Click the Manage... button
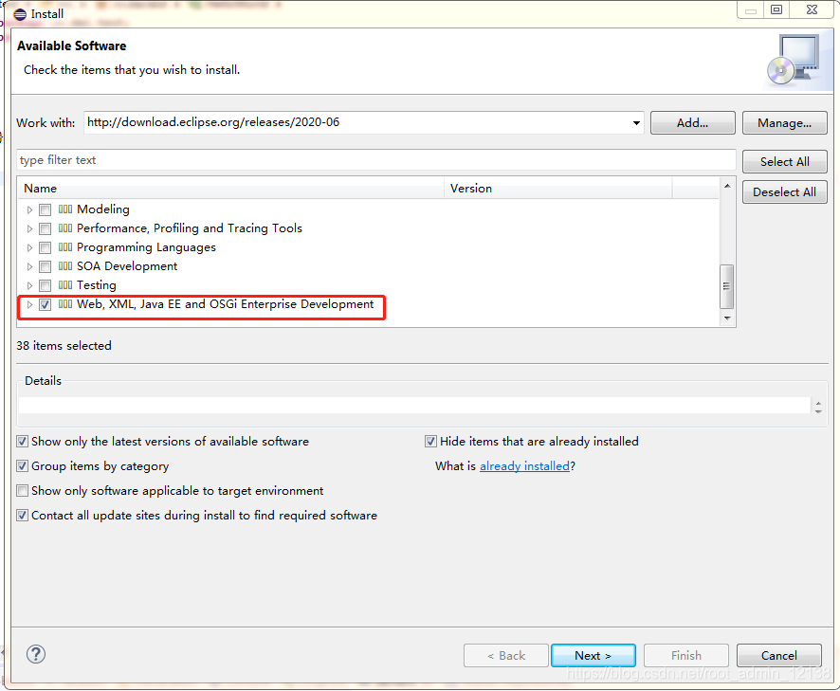 coord(785,122)
